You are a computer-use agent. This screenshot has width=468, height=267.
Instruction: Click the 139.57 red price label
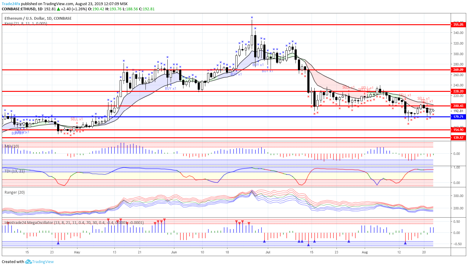pos(458,138)
